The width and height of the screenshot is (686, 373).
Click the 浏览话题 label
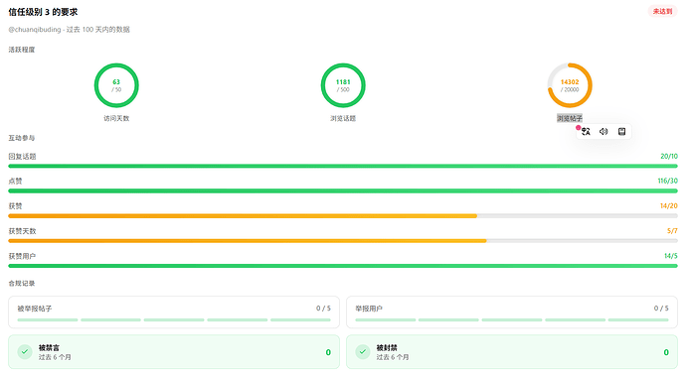[x=343, y=118]
